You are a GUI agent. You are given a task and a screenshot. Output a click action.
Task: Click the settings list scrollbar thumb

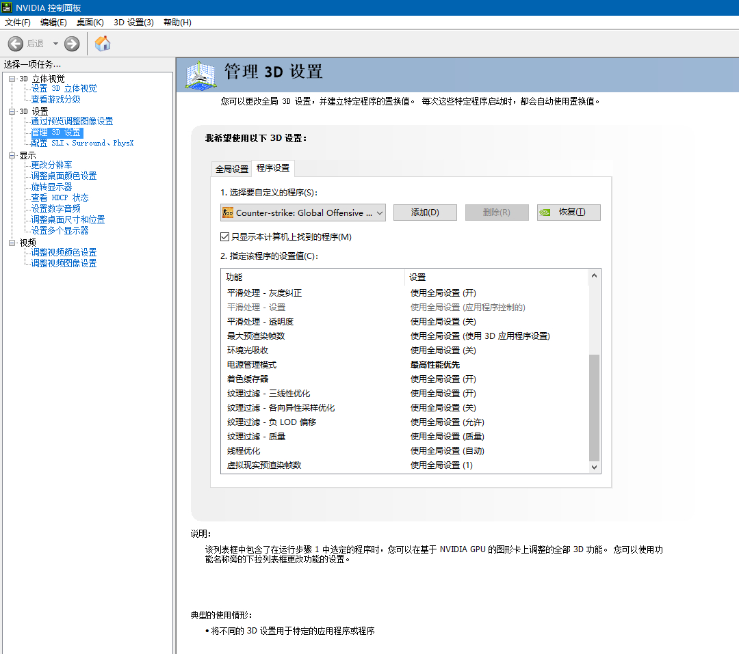(595, 408)
